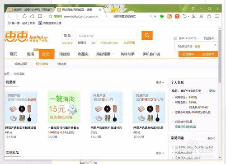The height and width of the screenshot is (164, 226).
Task: Select the 商城返现 sub-tab
Action: point(21,64)
